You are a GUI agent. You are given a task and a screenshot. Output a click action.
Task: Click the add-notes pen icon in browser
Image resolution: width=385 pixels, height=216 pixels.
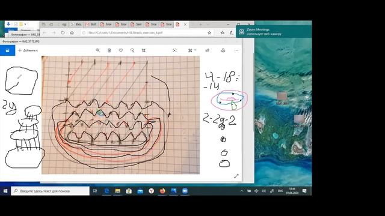231,32
